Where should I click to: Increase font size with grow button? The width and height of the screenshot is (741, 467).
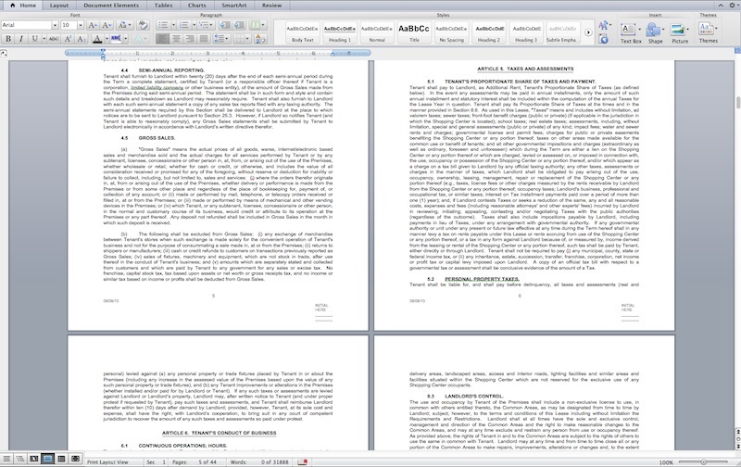point(94,25)
